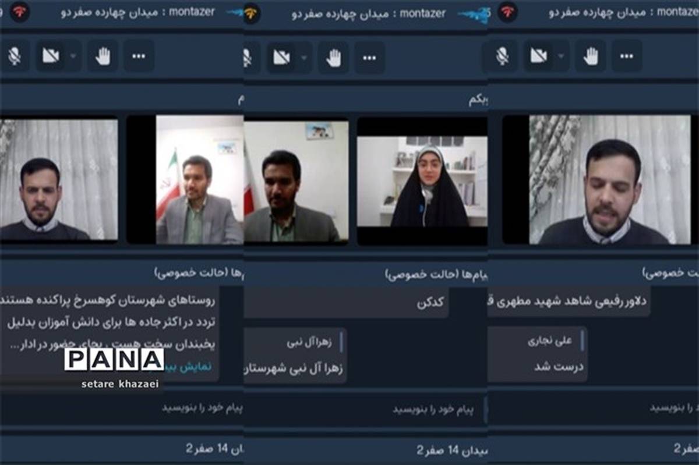Unmute the microphone in the right panel

tap(502, 56)
